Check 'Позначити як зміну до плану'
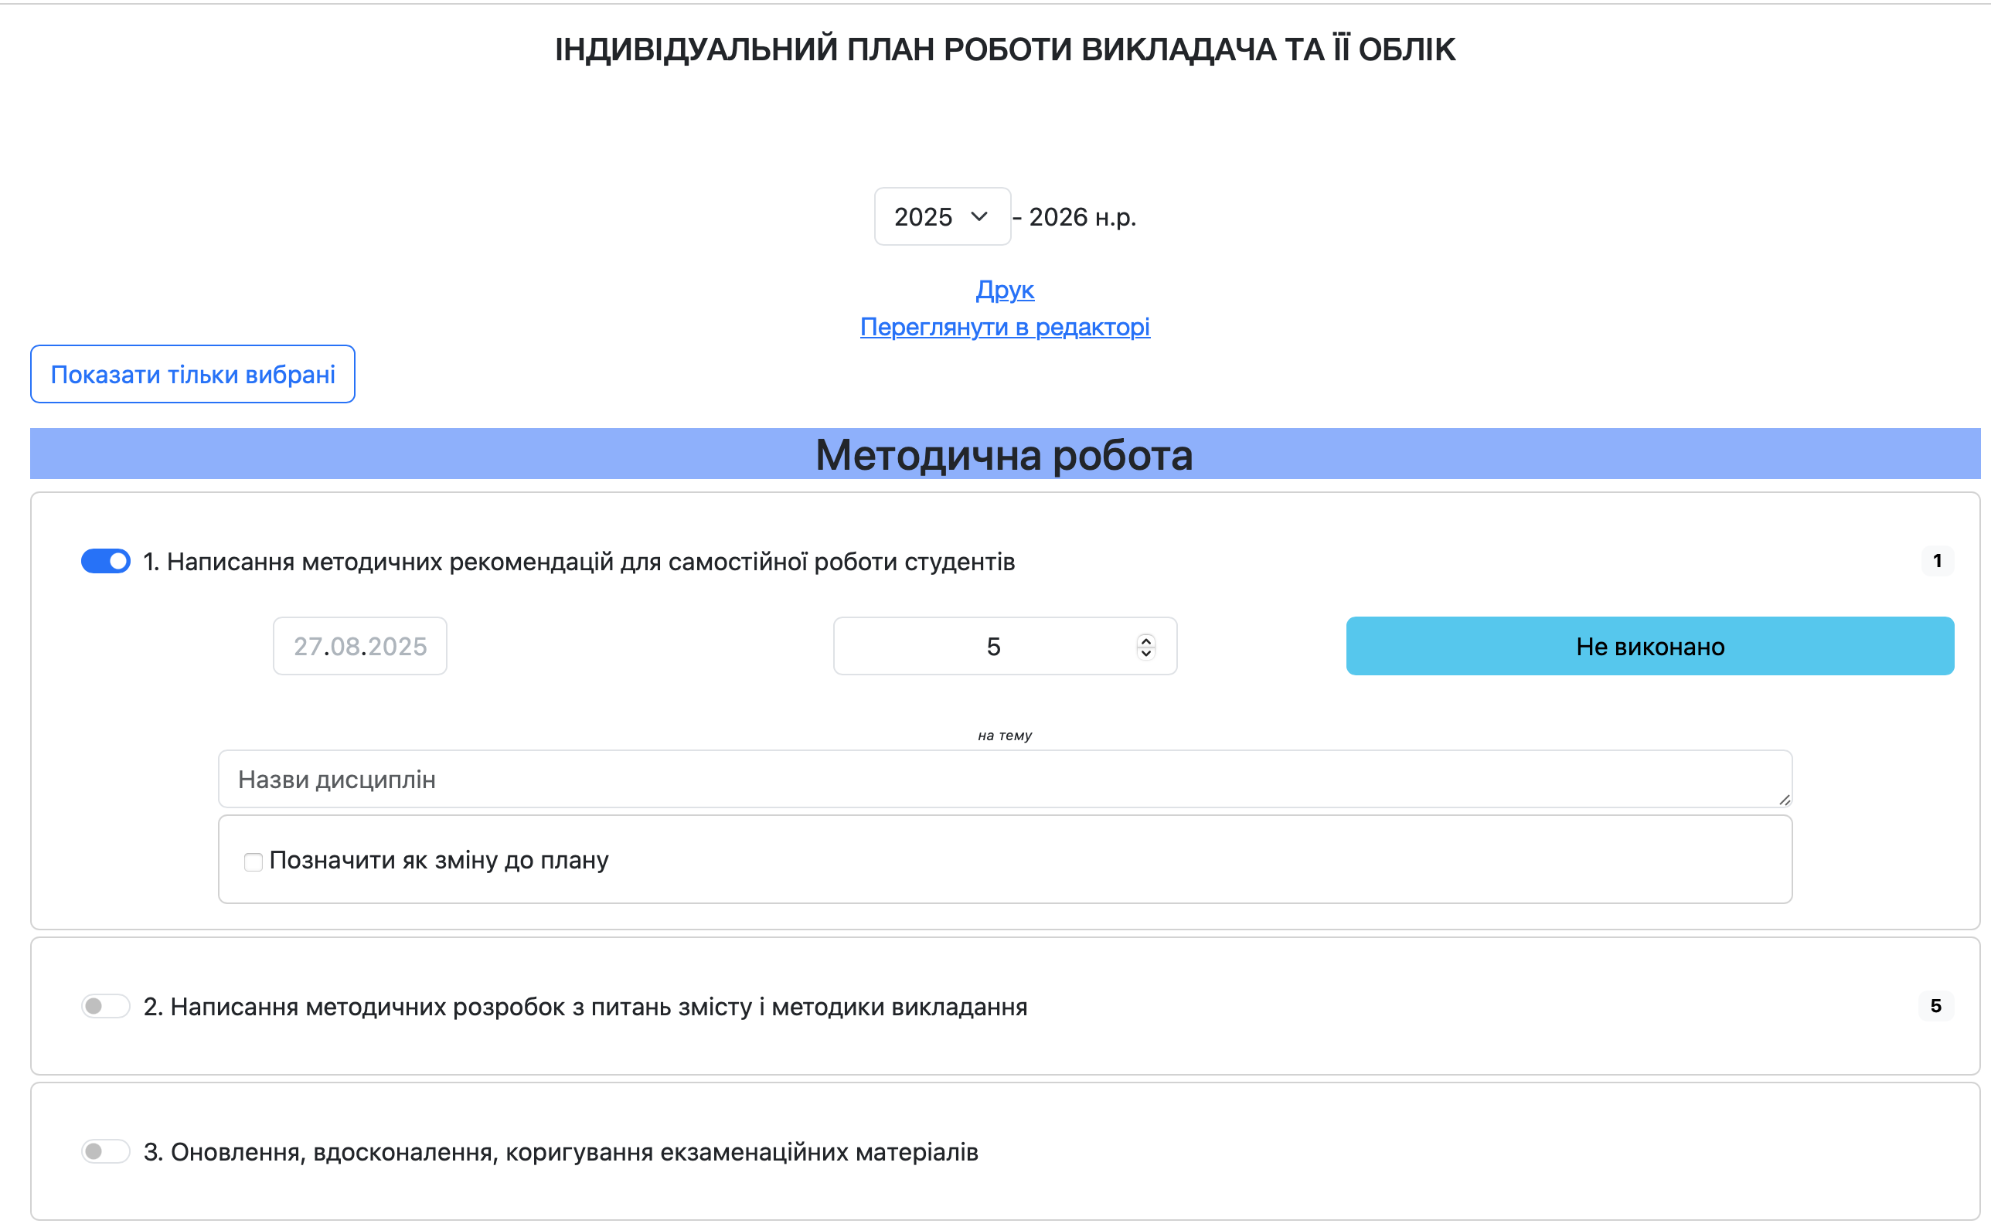1991x1227 pixels. click(x=253, y=861)
